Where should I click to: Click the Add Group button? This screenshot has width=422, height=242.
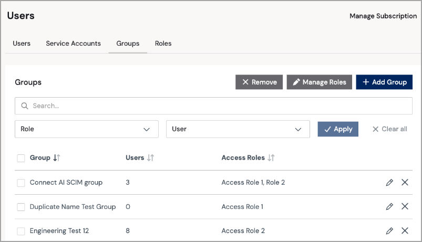point(384,82)
